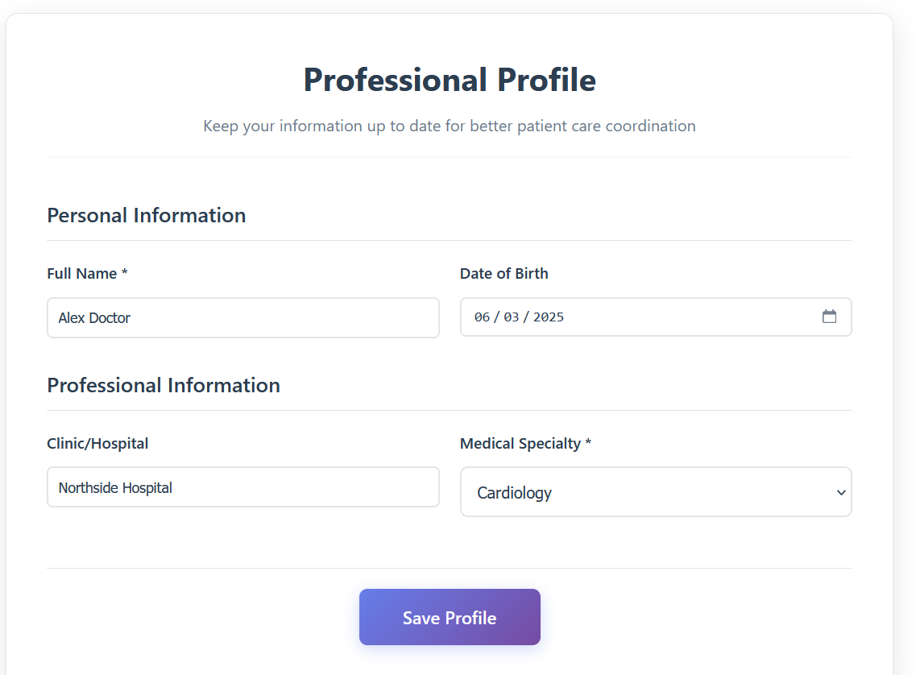This screenshot has height=675, width=916.
Task: Open the Date of Birth calendar picker icon
Action: [x=829, y=317]
